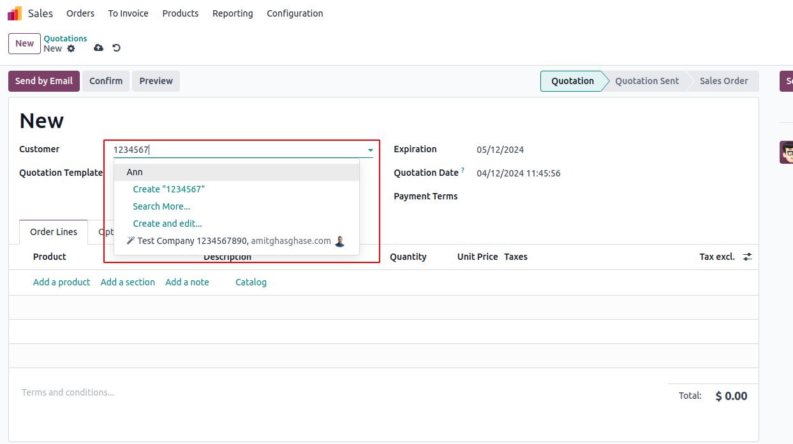Pick the Test Company 1234567890 suggestion

coord(237,241)
